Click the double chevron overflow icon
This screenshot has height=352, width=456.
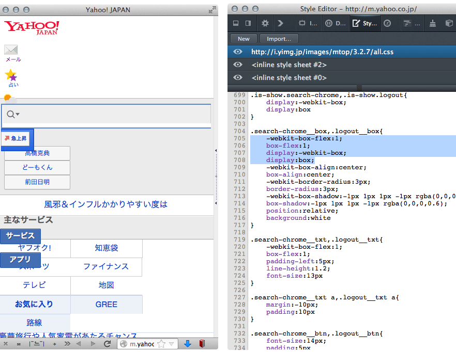pos(67,344)
